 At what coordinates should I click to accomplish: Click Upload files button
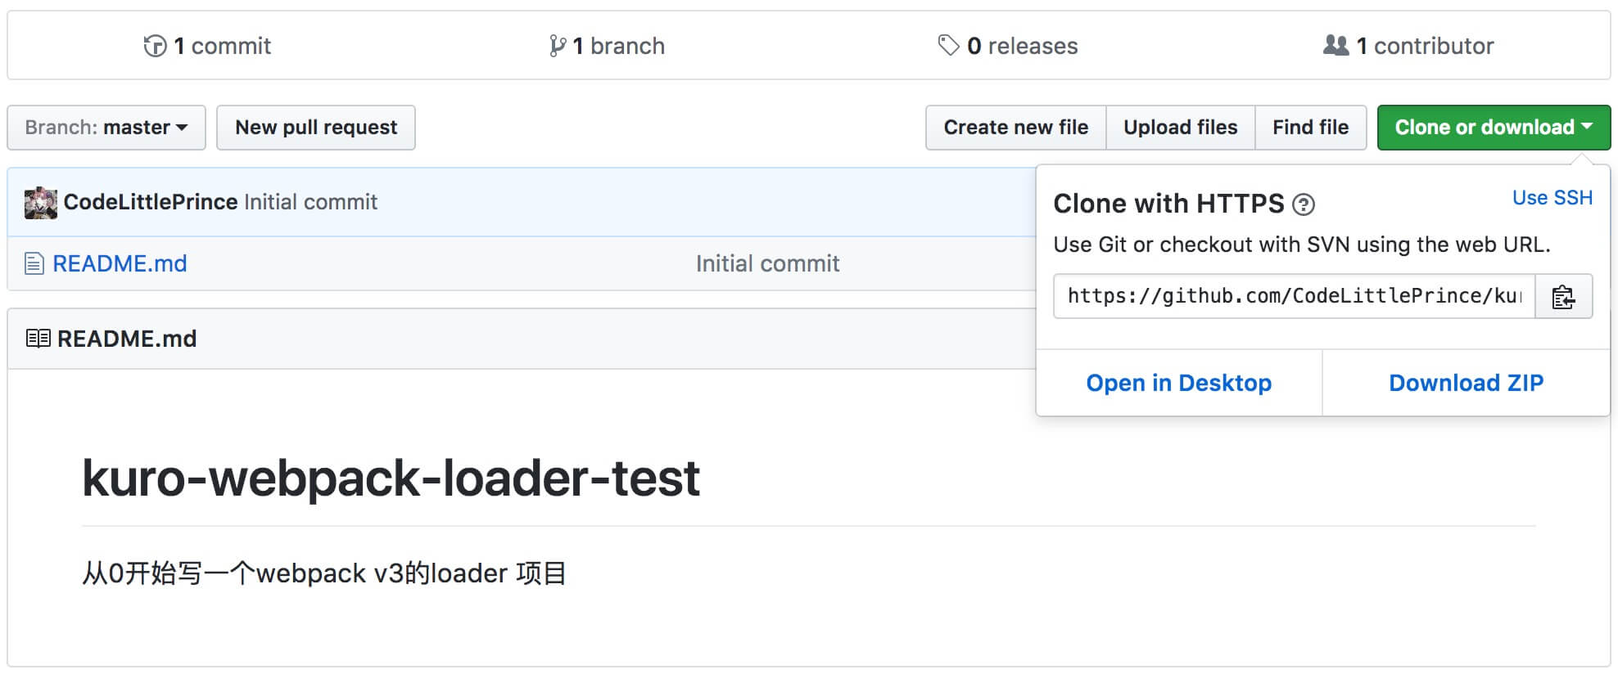(1180, 128)
